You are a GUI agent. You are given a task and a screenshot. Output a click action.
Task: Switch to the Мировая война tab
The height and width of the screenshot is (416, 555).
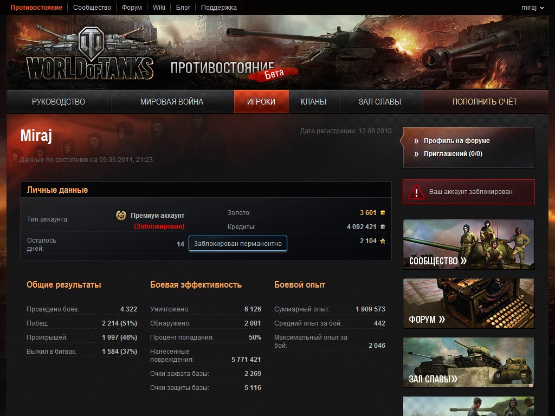tap(172, 102)
